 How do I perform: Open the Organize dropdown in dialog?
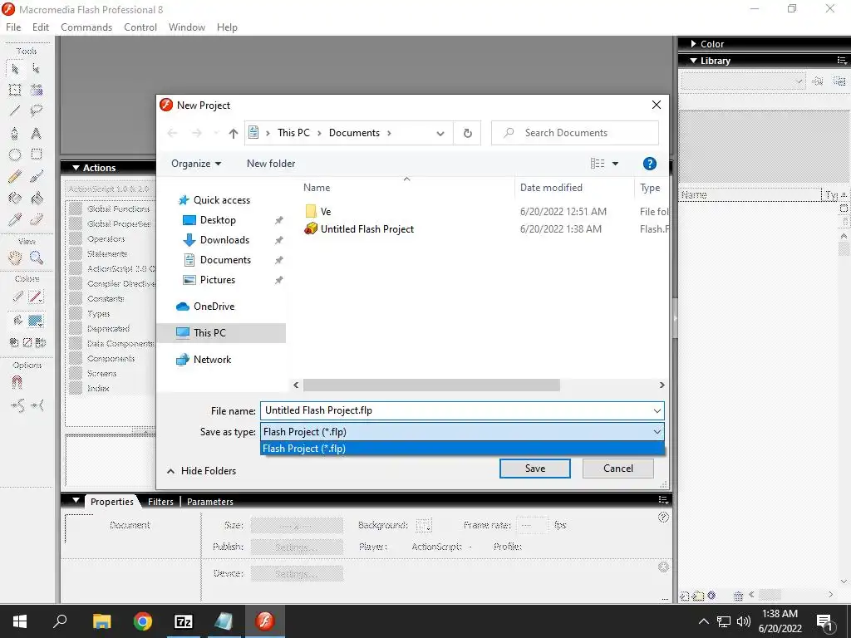[196, 164]
